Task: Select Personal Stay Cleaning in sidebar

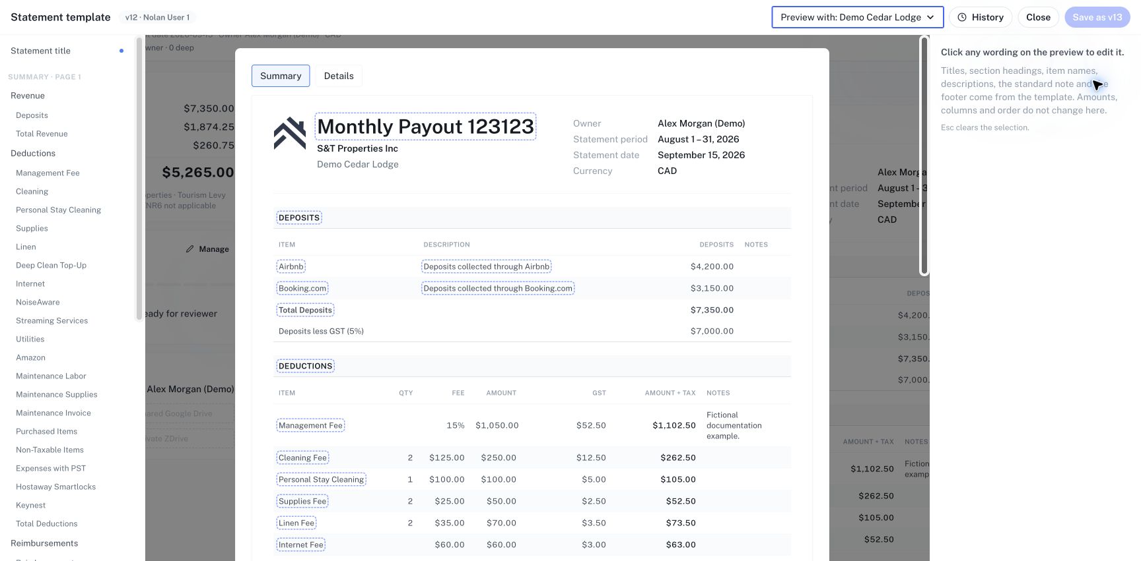Action: 58,210
